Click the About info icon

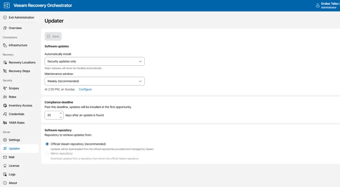pos(5,183)
